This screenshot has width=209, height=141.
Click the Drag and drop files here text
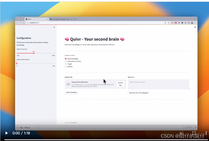point(80,82)
